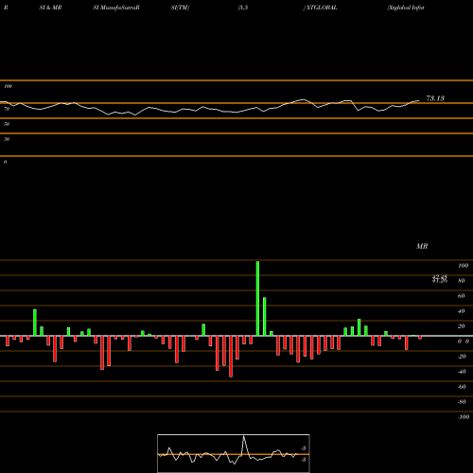The width and height of the screenshot is (473, 473).
Task: Click the 'SI(TM)' header text
Action: pos(180,8)
